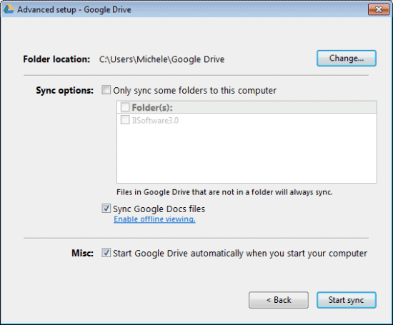Open the Enable offline viewing link
Screen dimensions: 393x325
(x=154, y=219)
